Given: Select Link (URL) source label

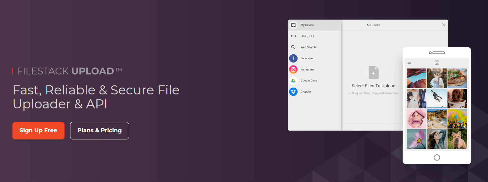Looking at the screenshot, I should coord(307,36).
